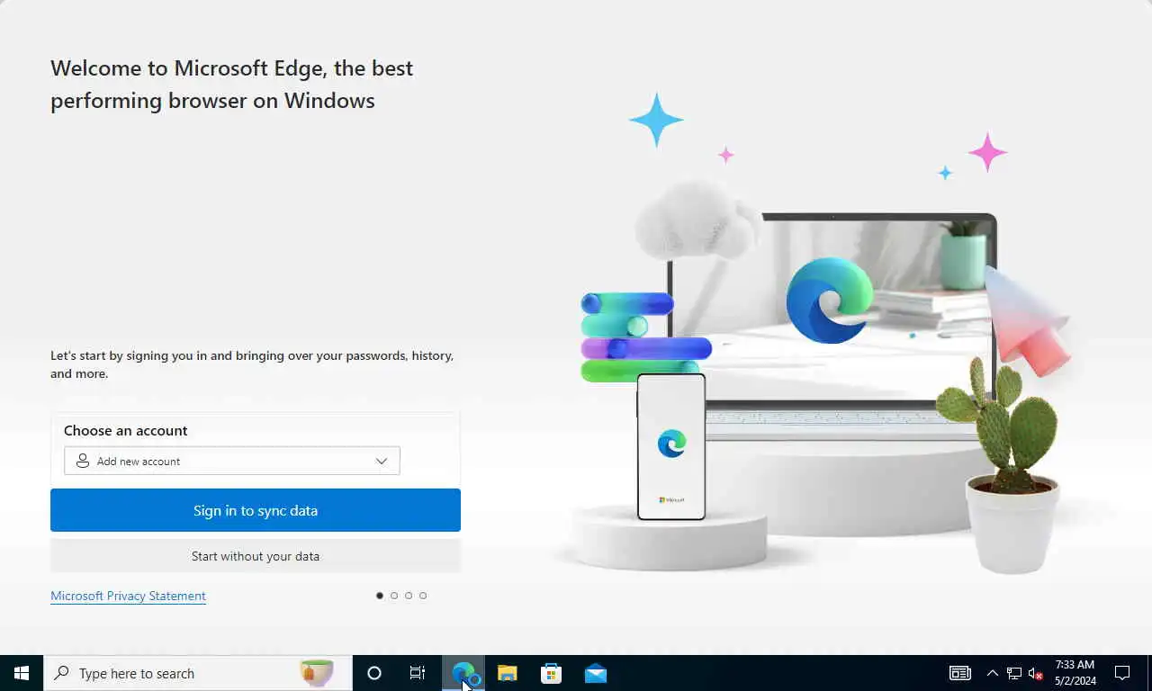Select the first page indicator dot
1152x691 pixels.
[380, 596]
